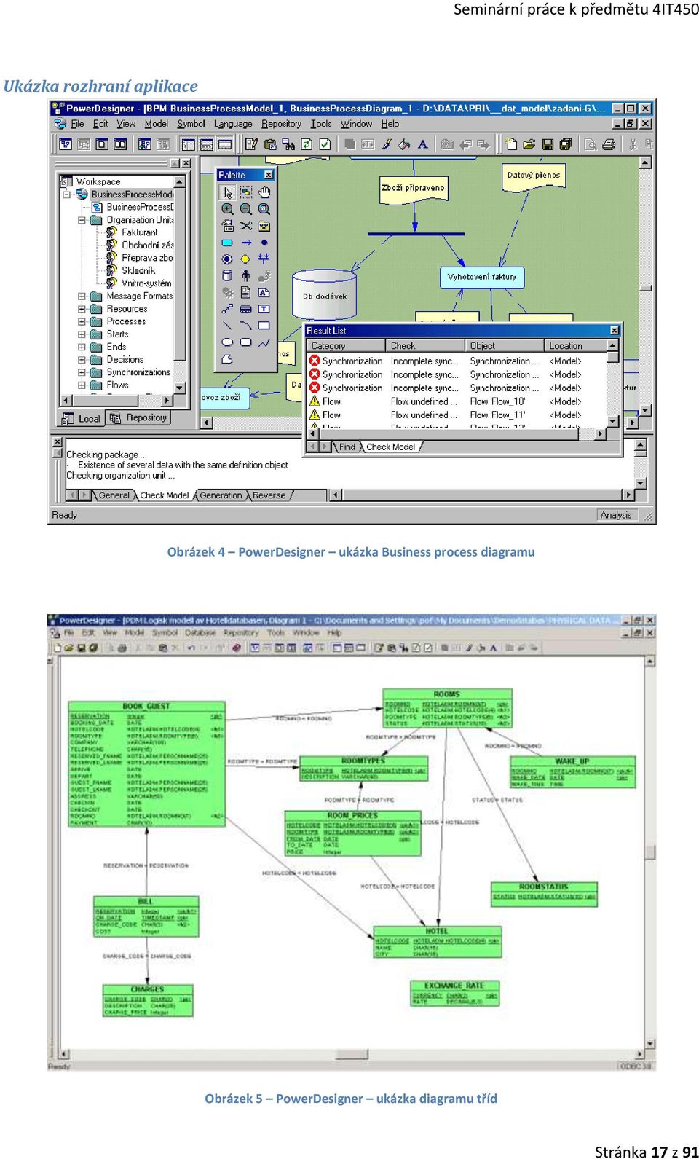
Task: Click the Font A icon in BPM toolbar
Action: [422, 144]
